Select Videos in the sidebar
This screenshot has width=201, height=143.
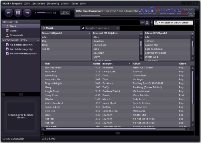pos(21,31)
